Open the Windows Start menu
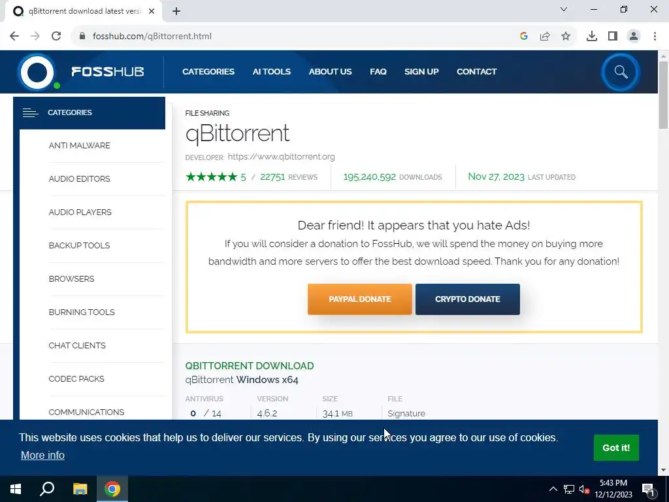Viewport: 669px width, 502px height. click(x=16, y=489)
